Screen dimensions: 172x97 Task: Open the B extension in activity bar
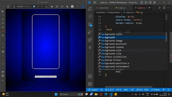(x=90, y=48)
